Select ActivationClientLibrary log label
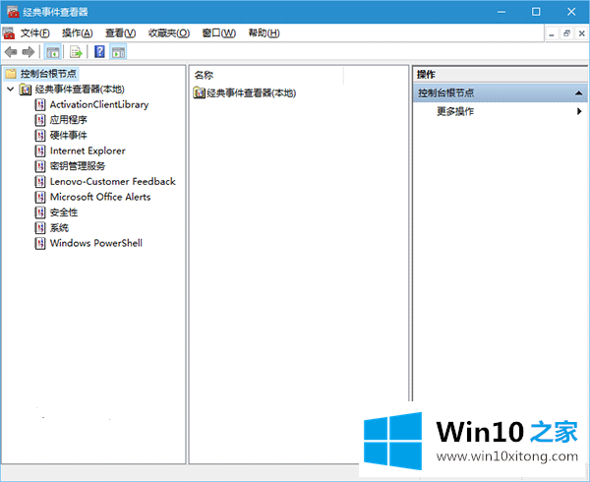Screen dimensions: 590x482 (x=99, y=104)
